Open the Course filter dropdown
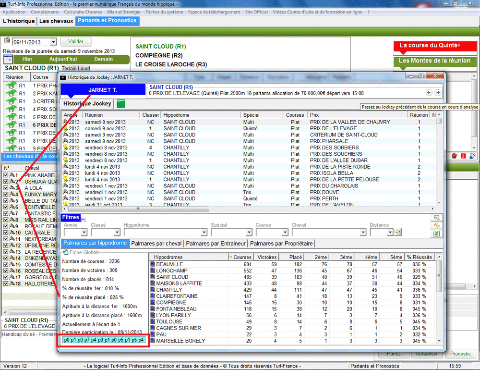The height and width of the screenshot is (370, 480). [285, 233]
